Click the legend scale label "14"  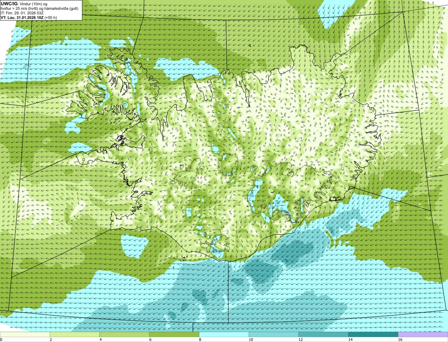coord(350,340)
